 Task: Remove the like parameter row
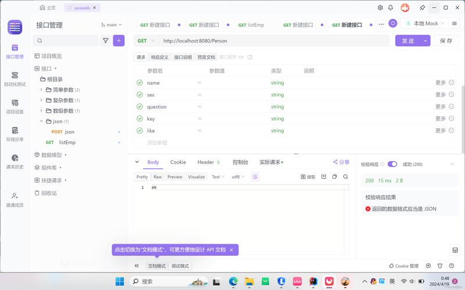point(452,130)
